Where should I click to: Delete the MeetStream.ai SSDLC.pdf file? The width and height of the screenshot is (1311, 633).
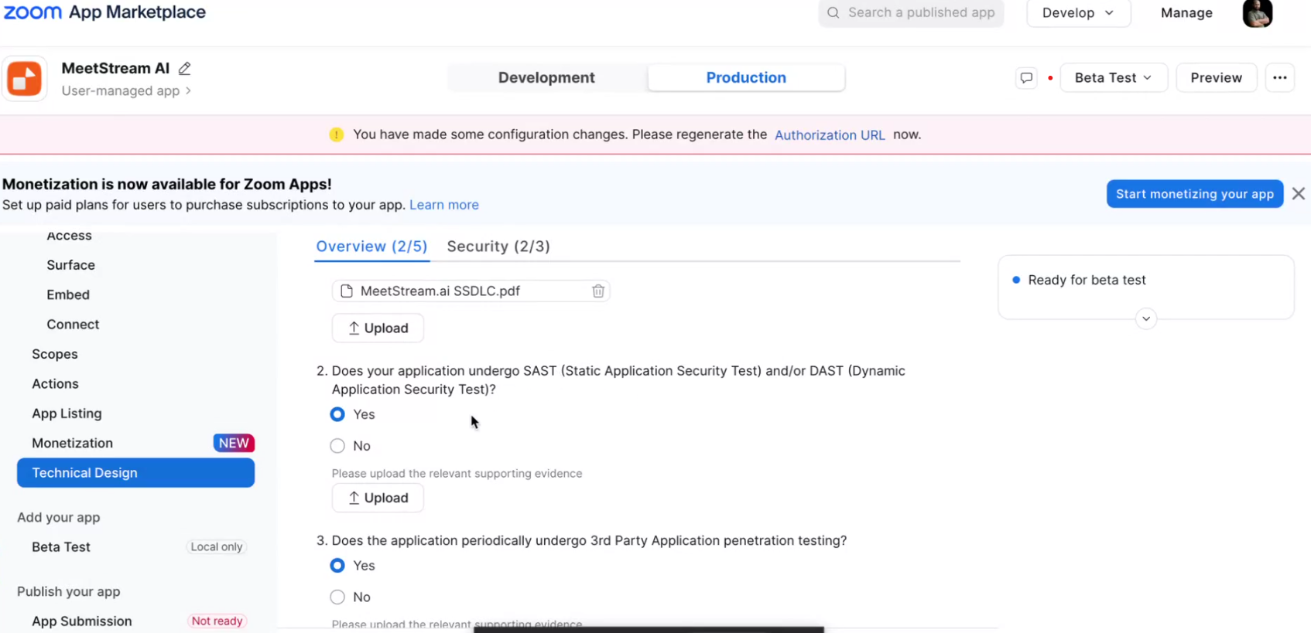click(598, 291)
